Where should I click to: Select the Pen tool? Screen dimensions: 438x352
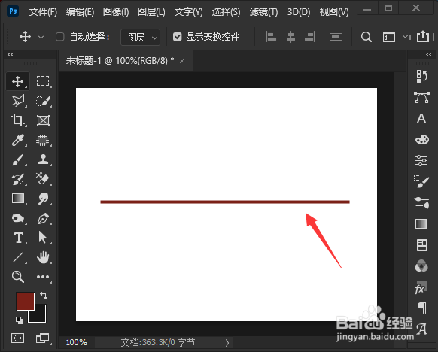tap(43, 218)
